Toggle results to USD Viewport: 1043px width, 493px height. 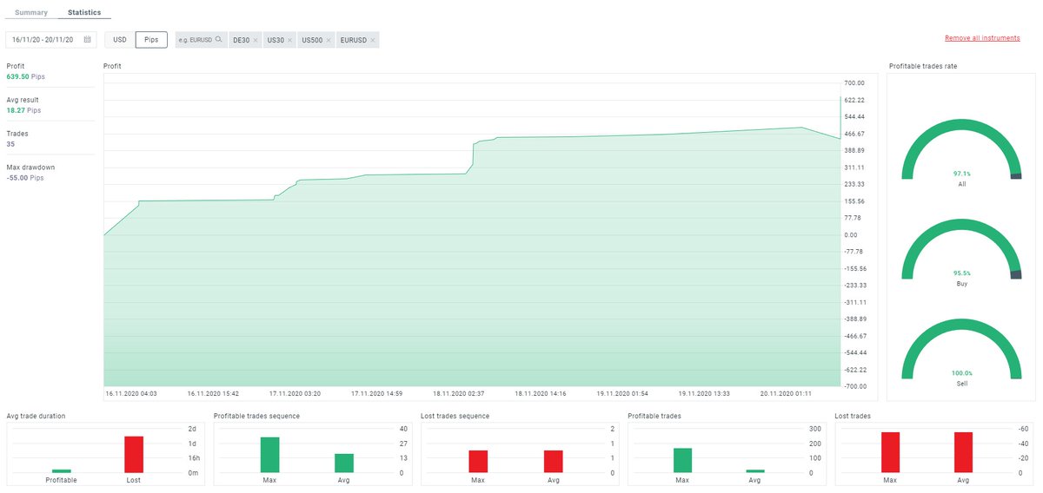pyautogui.click(x=120, y=40)
